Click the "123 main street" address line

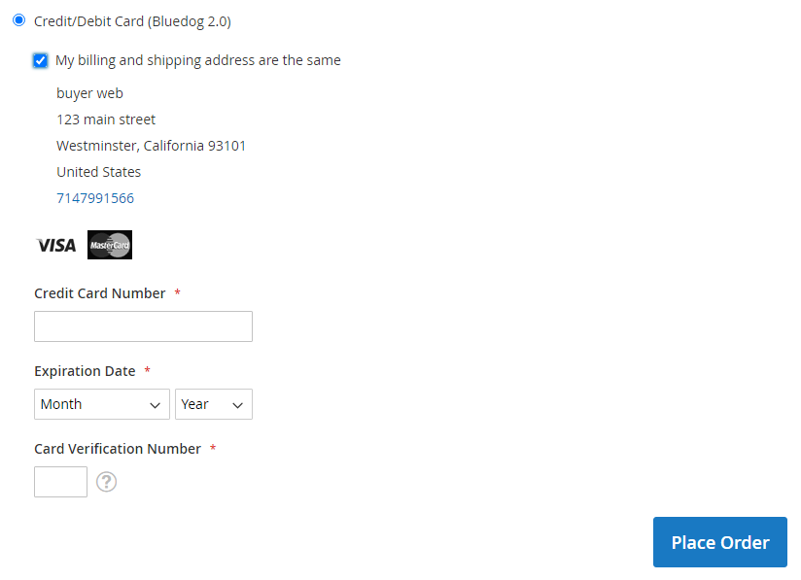coord(106,119)
